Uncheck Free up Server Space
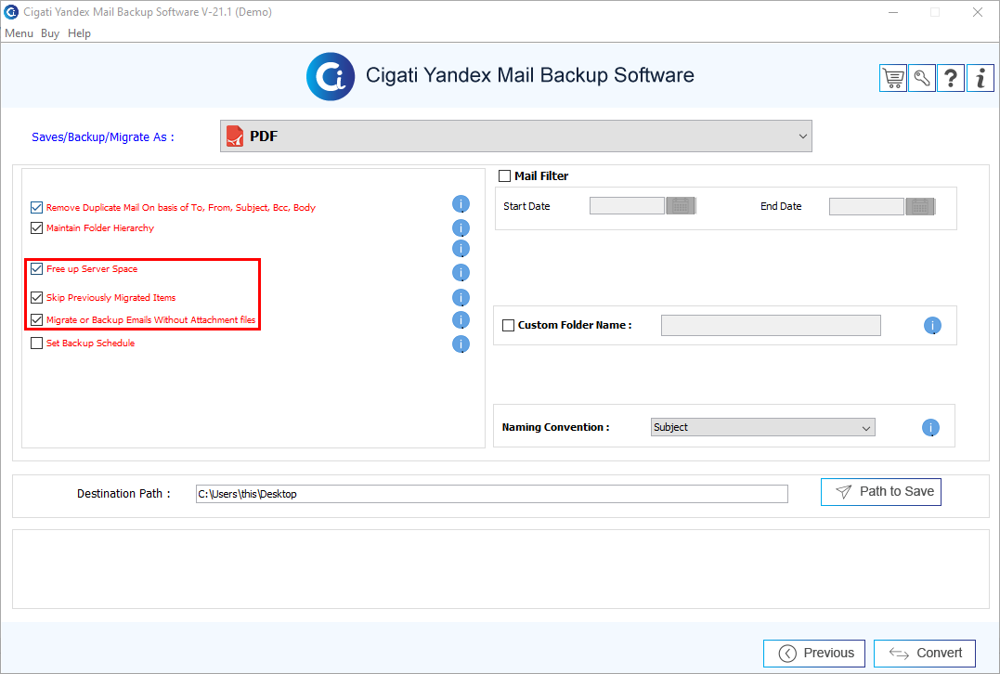 pyautogui.click(x=36, y=268)
